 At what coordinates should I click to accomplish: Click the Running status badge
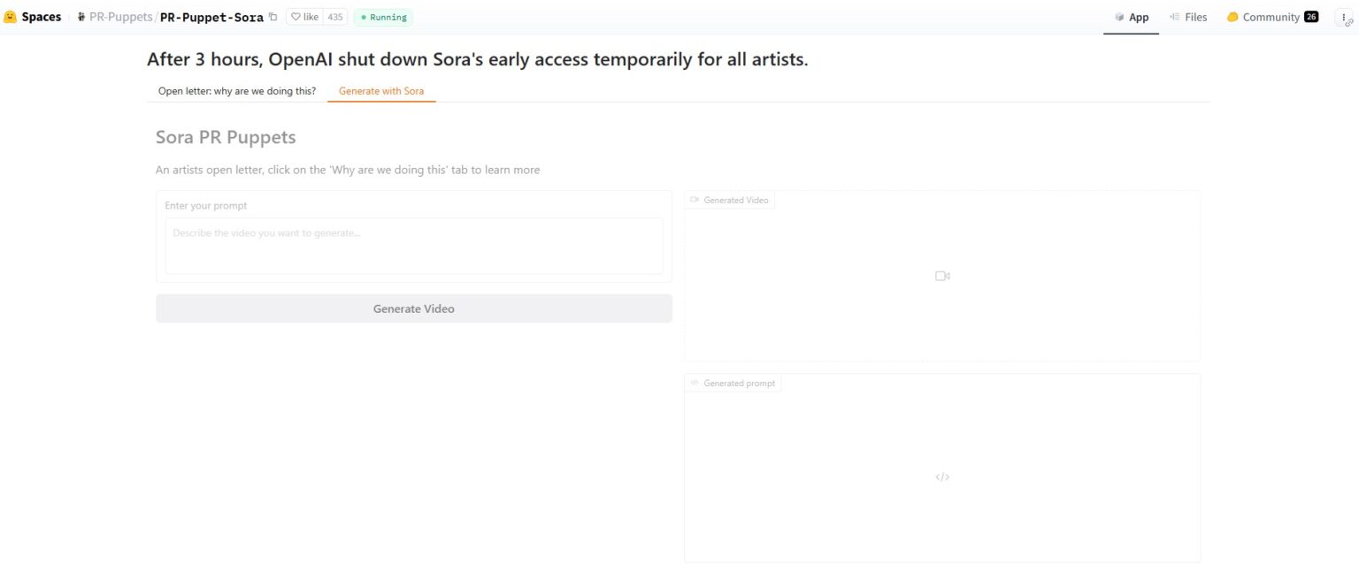pyautogui.click(x=383, y=17)
